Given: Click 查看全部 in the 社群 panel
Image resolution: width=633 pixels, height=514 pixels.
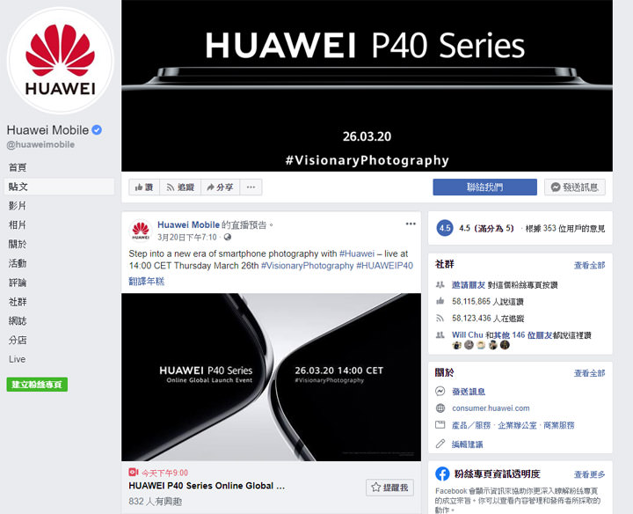Looking at the screenshot, I should (x=589, y=265).
